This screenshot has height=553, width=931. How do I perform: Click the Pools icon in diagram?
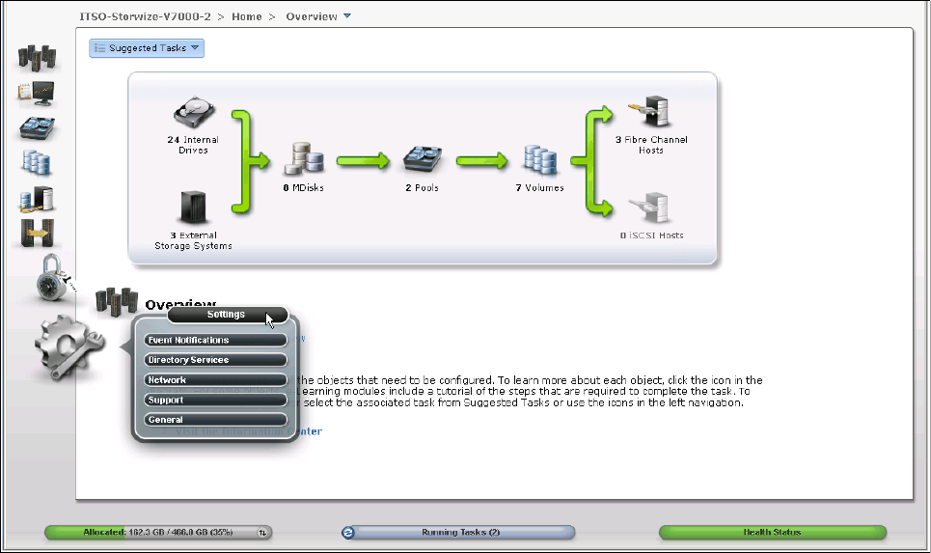pos(422,161)
